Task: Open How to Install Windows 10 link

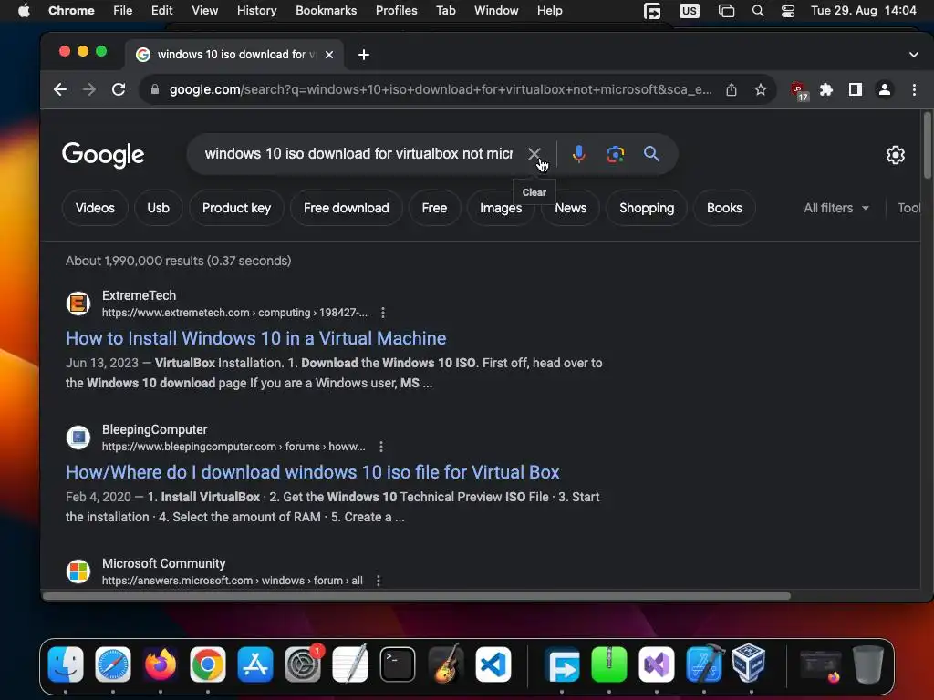Action: click(256, 338)
